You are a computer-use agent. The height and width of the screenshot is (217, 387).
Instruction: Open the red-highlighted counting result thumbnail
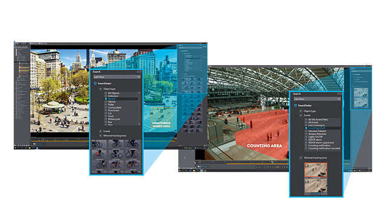[x=316, y=170]
